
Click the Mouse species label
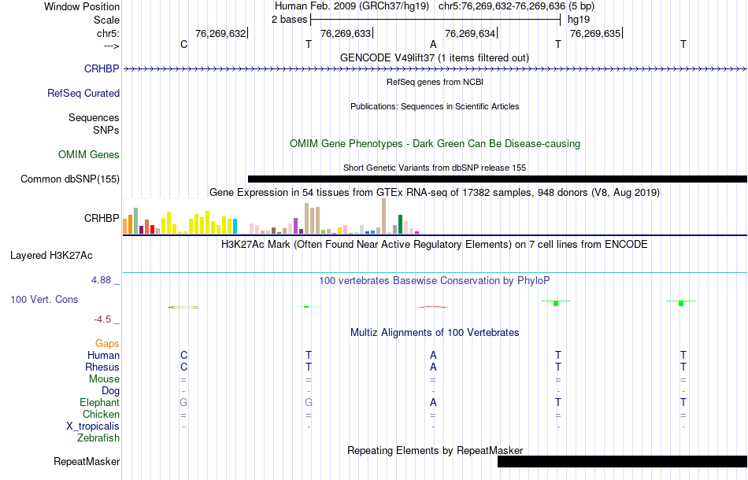point(104,379)
